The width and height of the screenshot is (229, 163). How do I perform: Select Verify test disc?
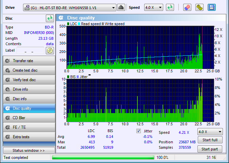tap(29, 80)
